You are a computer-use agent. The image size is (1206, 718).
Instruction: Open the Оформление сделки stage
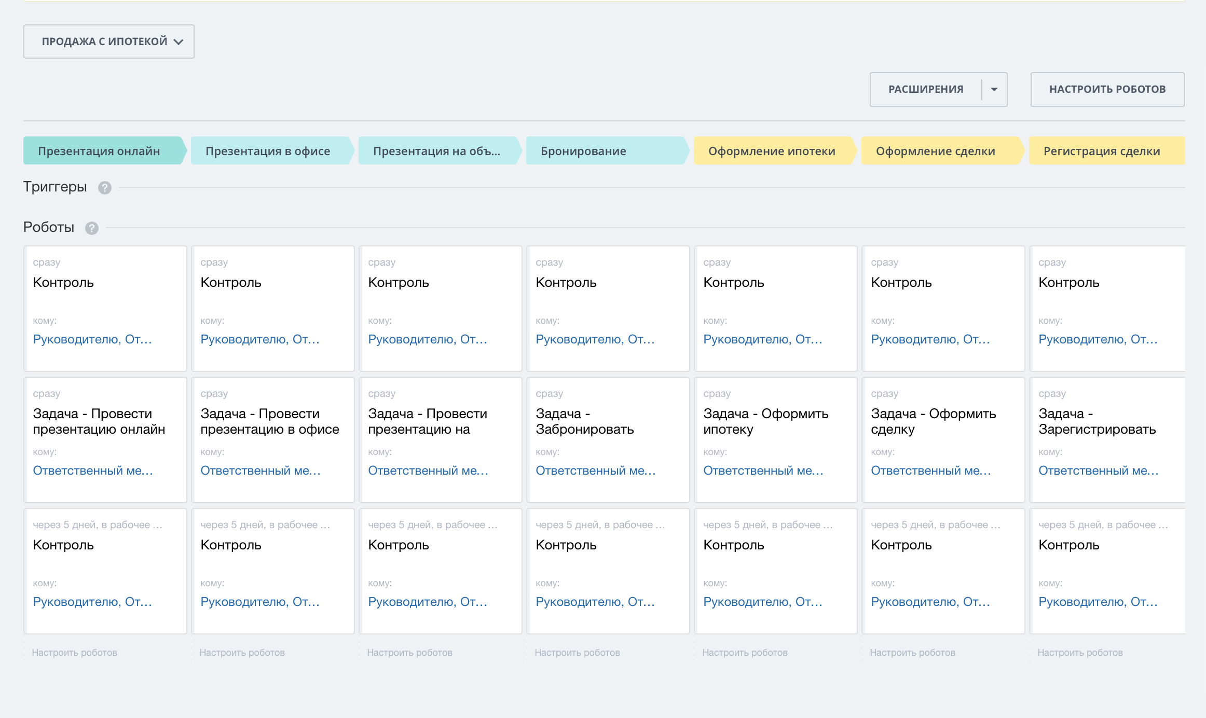point(936,151)
